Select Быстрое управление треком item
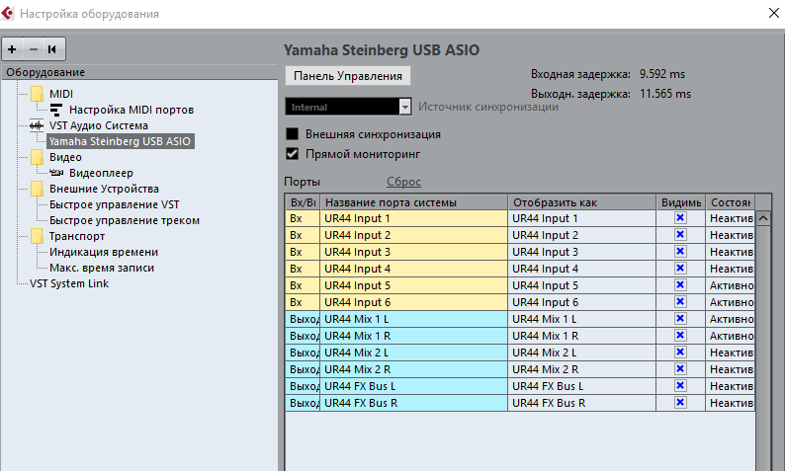The width and height of the screenshot is (785, 471). click(x=125, y=220)
